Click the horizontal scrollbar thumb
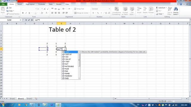This screenshot has height=107, width=191. pos(149,99)
